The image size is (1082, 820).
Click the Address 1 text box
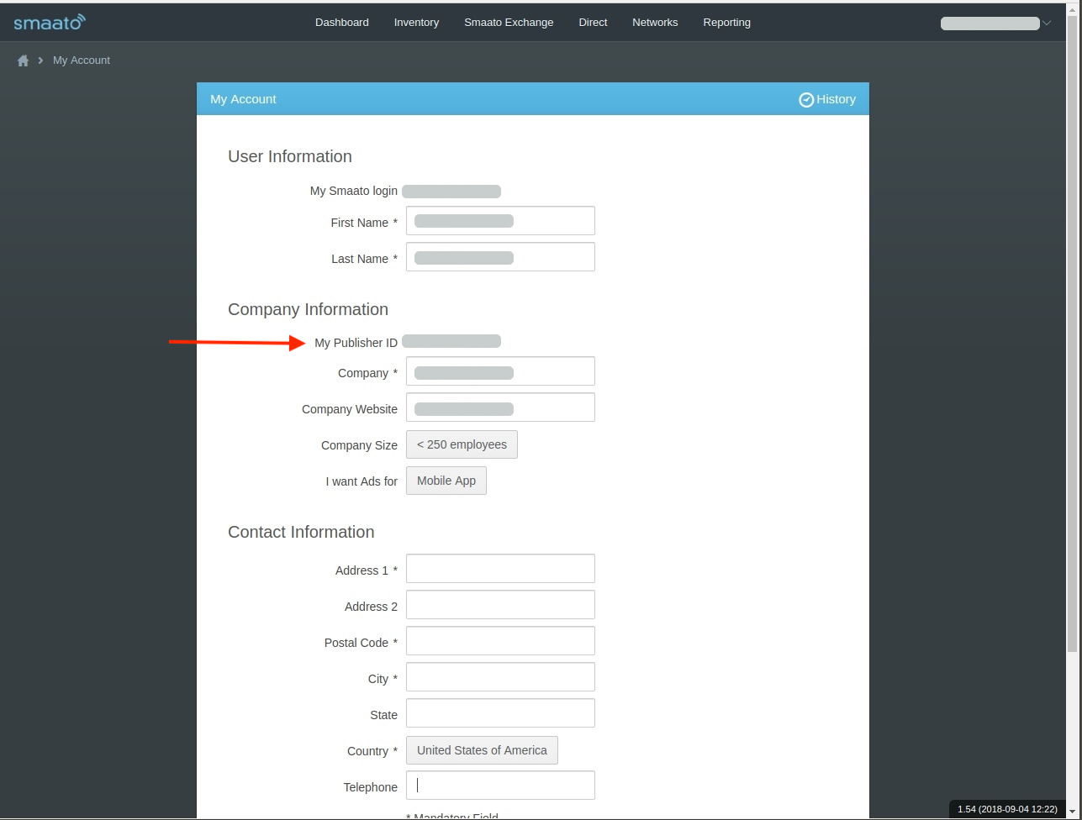(x=500, y=569)
